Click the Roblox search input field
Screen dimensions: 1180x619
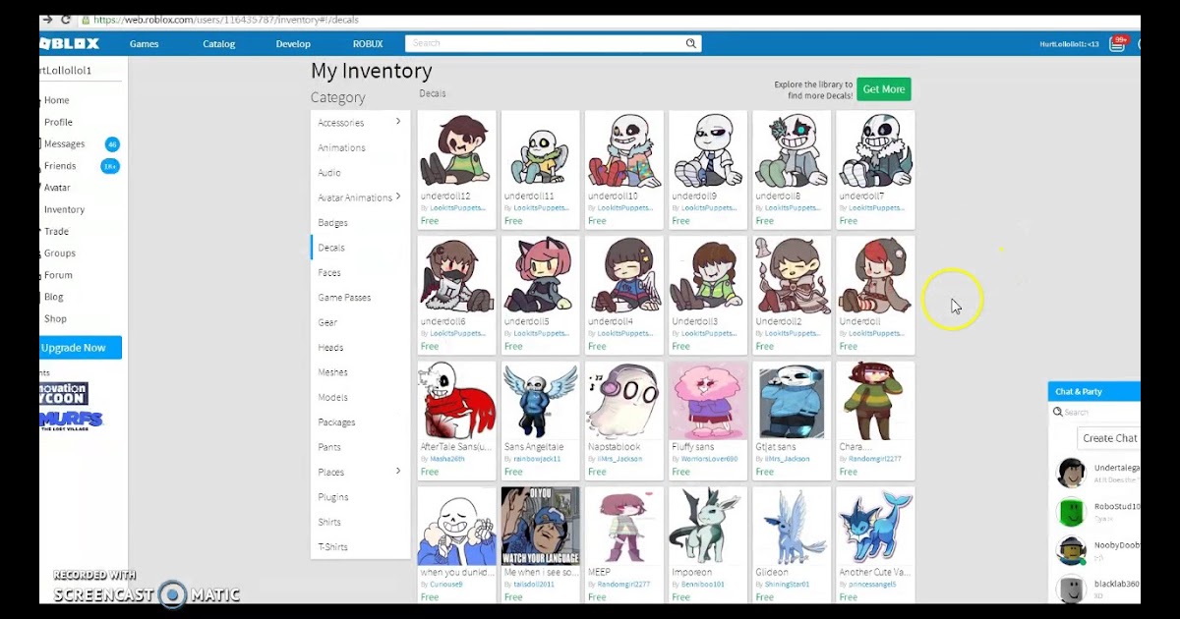pyautogui.click(x=546, y=43)
